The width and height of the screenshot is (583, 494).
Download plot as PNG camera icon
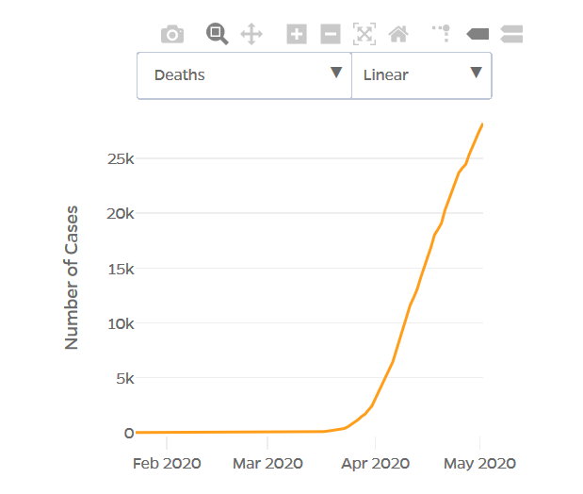click(x=172, y=34)
